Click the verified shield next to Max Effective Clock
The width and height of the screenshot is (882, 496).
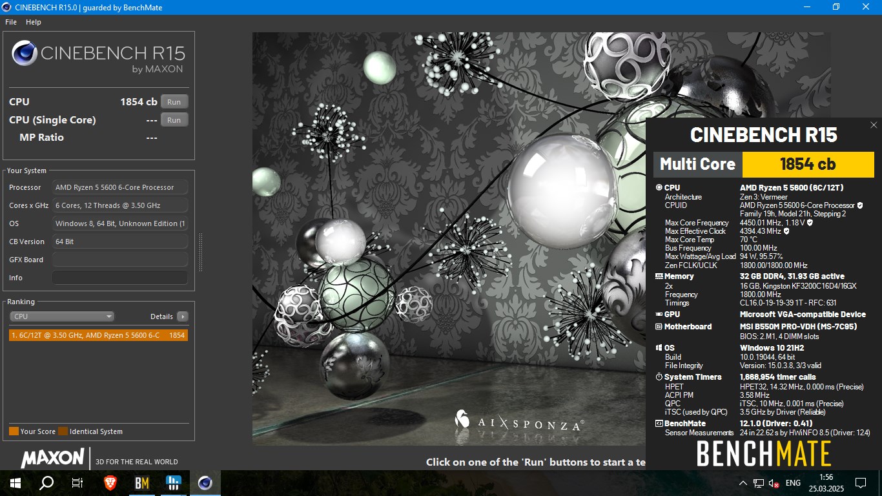point(786,231)
